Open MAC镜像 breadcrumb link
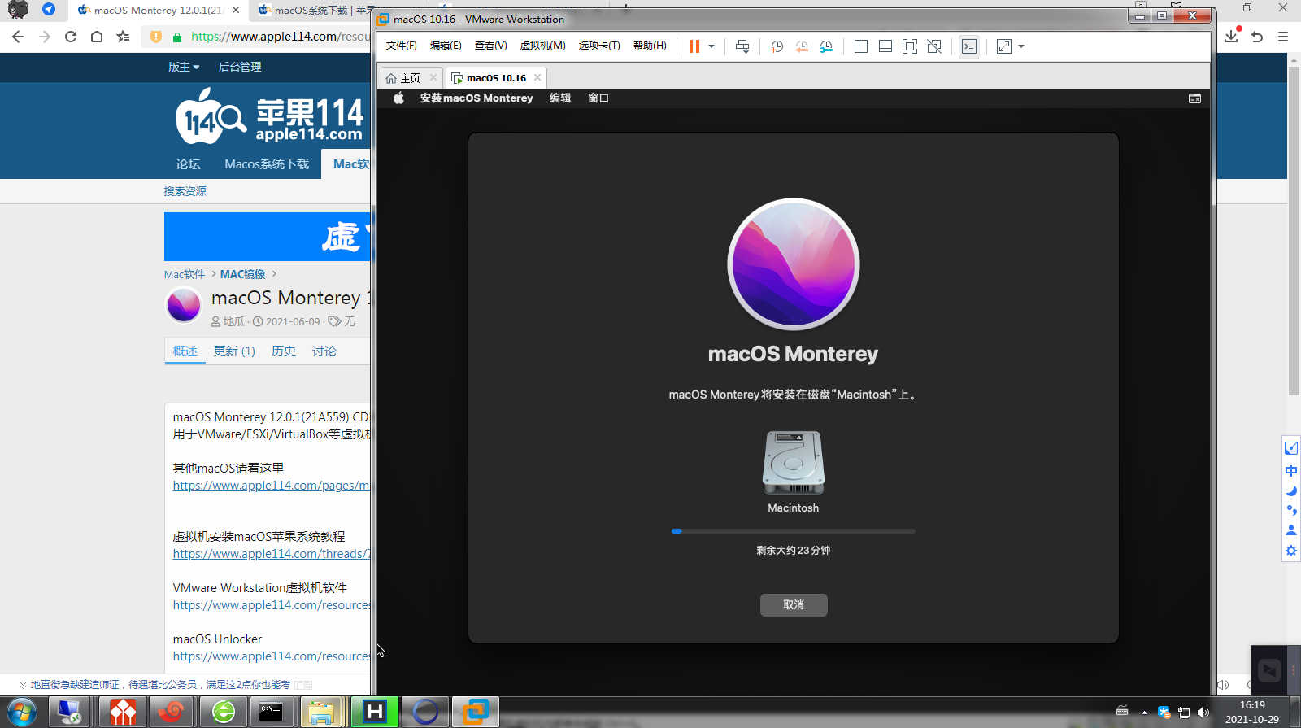This screenshot has height=728, width=1301. (242, 274)
